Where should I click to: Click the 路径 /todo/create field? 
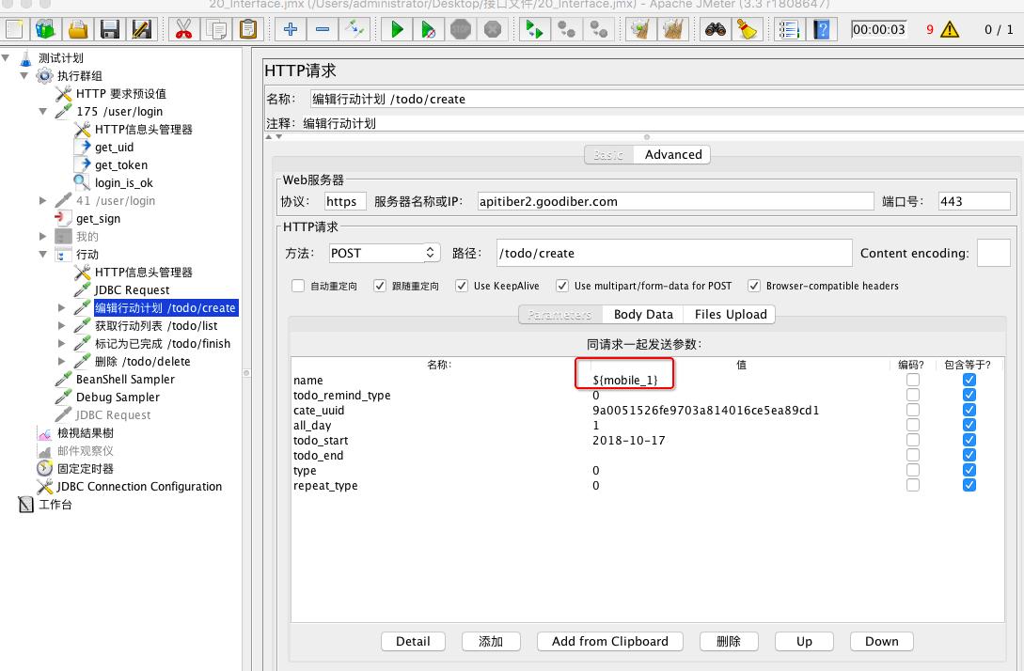pos(674,253)
